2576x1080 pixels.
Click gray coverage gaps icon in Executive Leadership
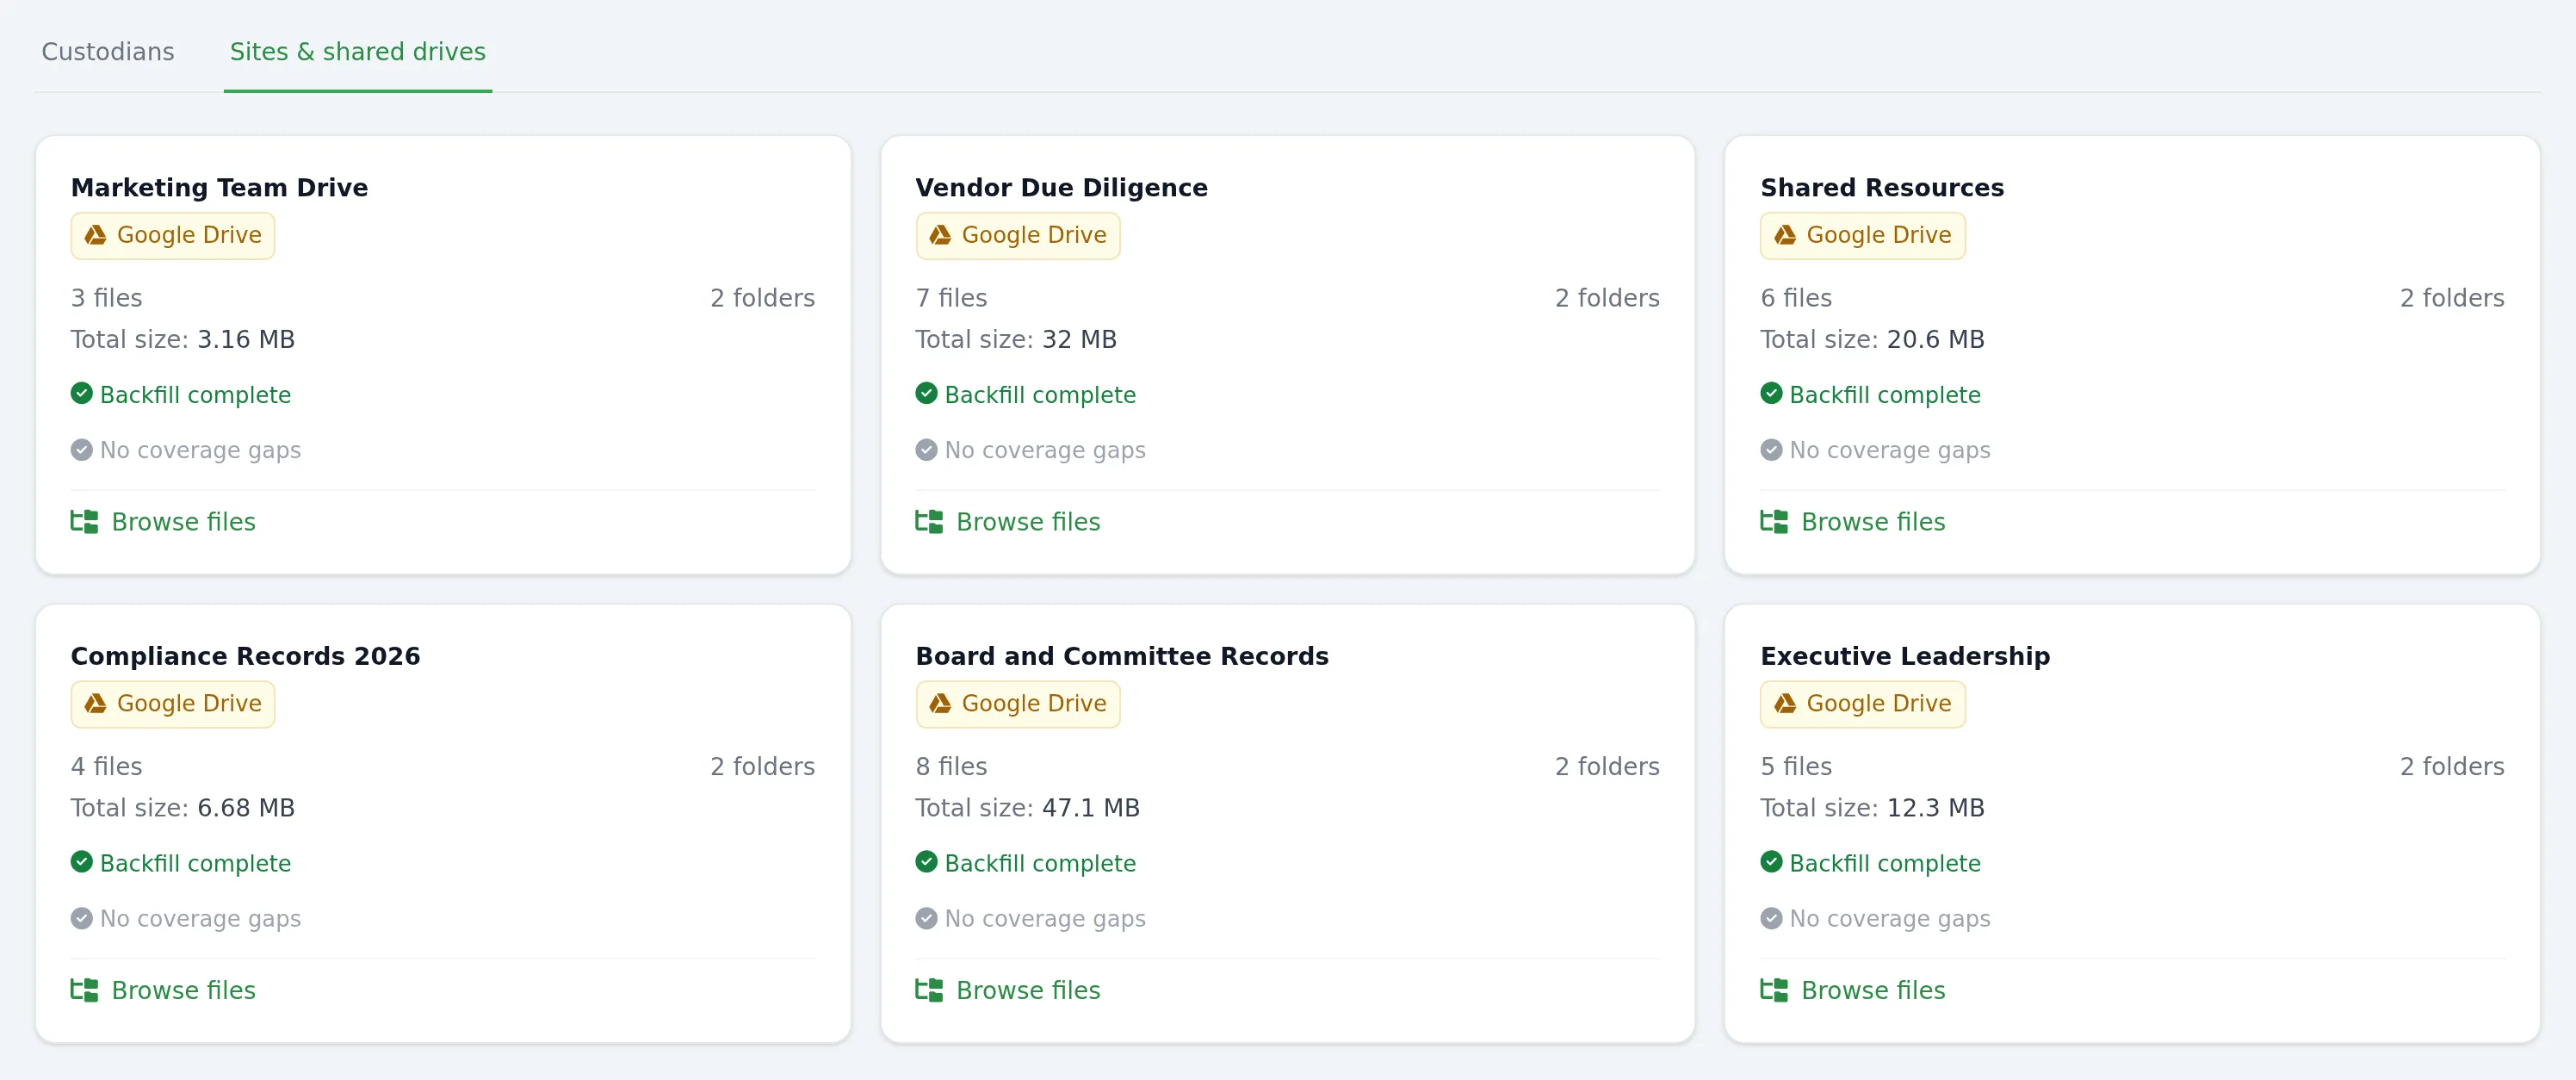(1772, 918)
